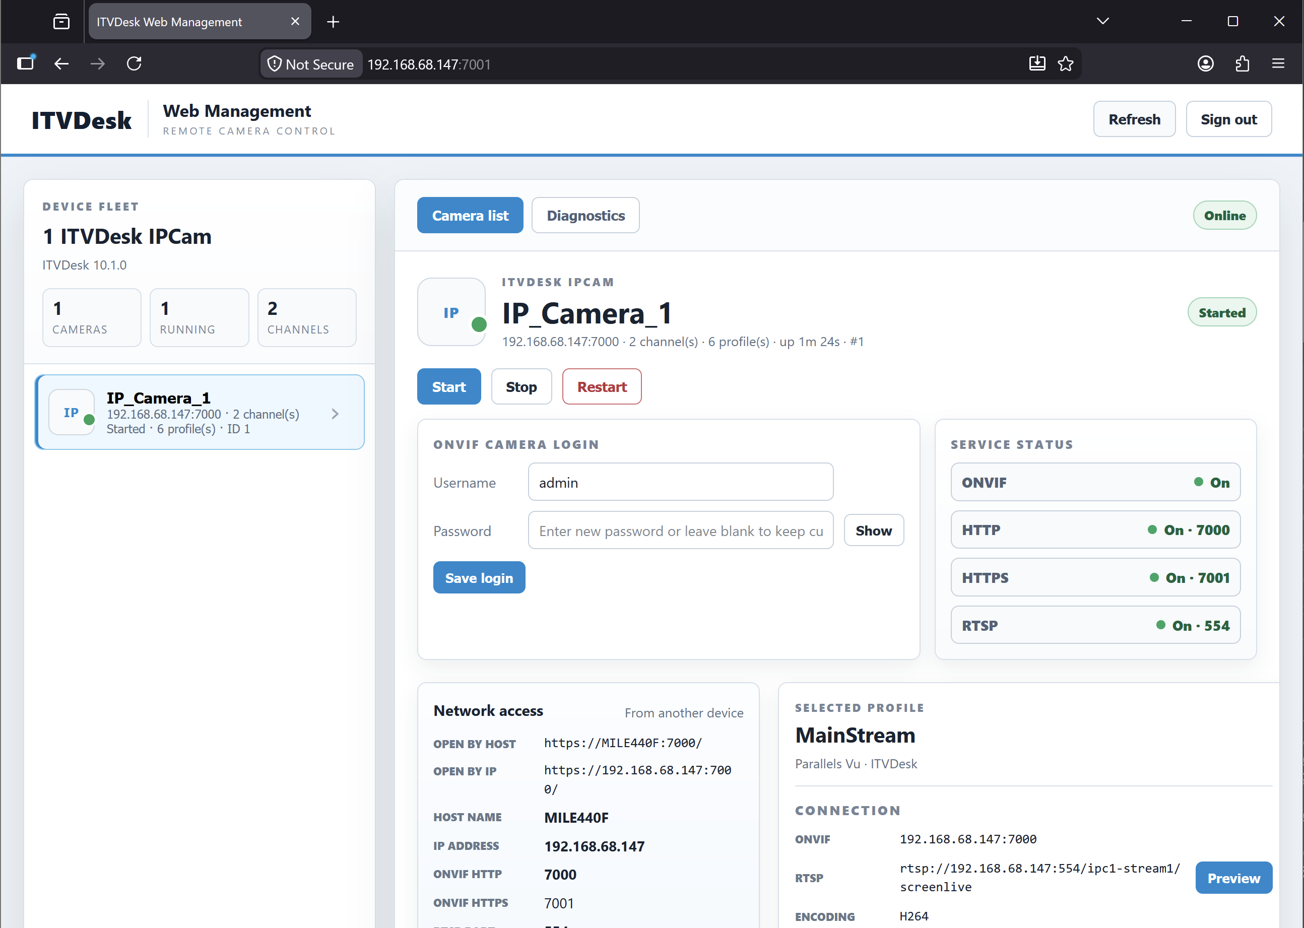Viewport: 1304px width, 928px height.
Task: Click the Save login button
Action: coord(479,578)
